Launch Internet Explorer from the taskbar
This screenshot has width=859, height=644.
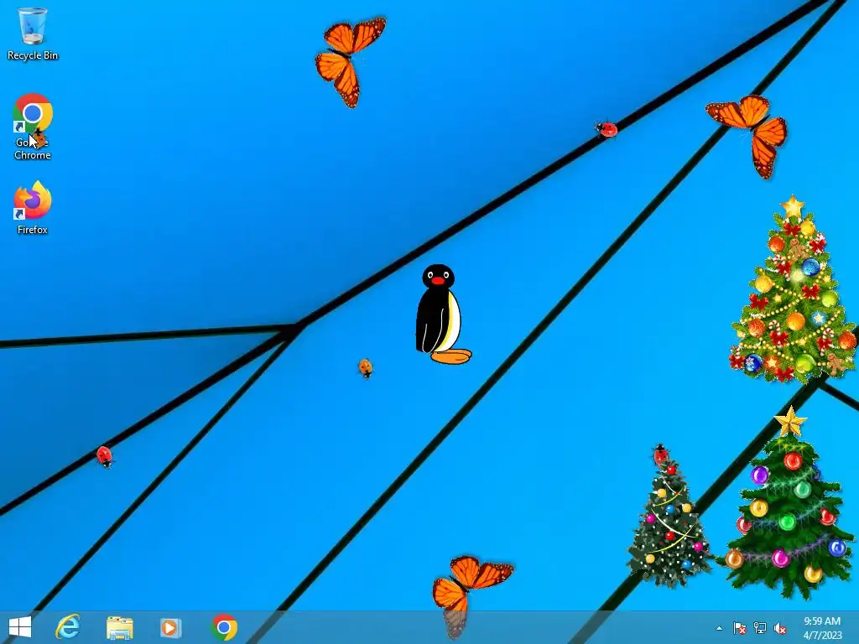pyautogui.click(x=68, y=627)
